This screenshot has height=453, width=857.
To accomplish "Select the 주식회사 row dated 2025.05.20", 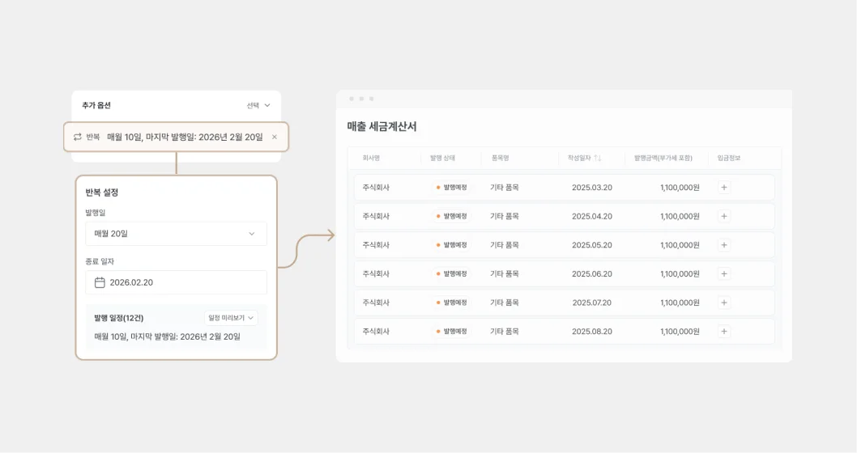I will (x=376, y=245).
